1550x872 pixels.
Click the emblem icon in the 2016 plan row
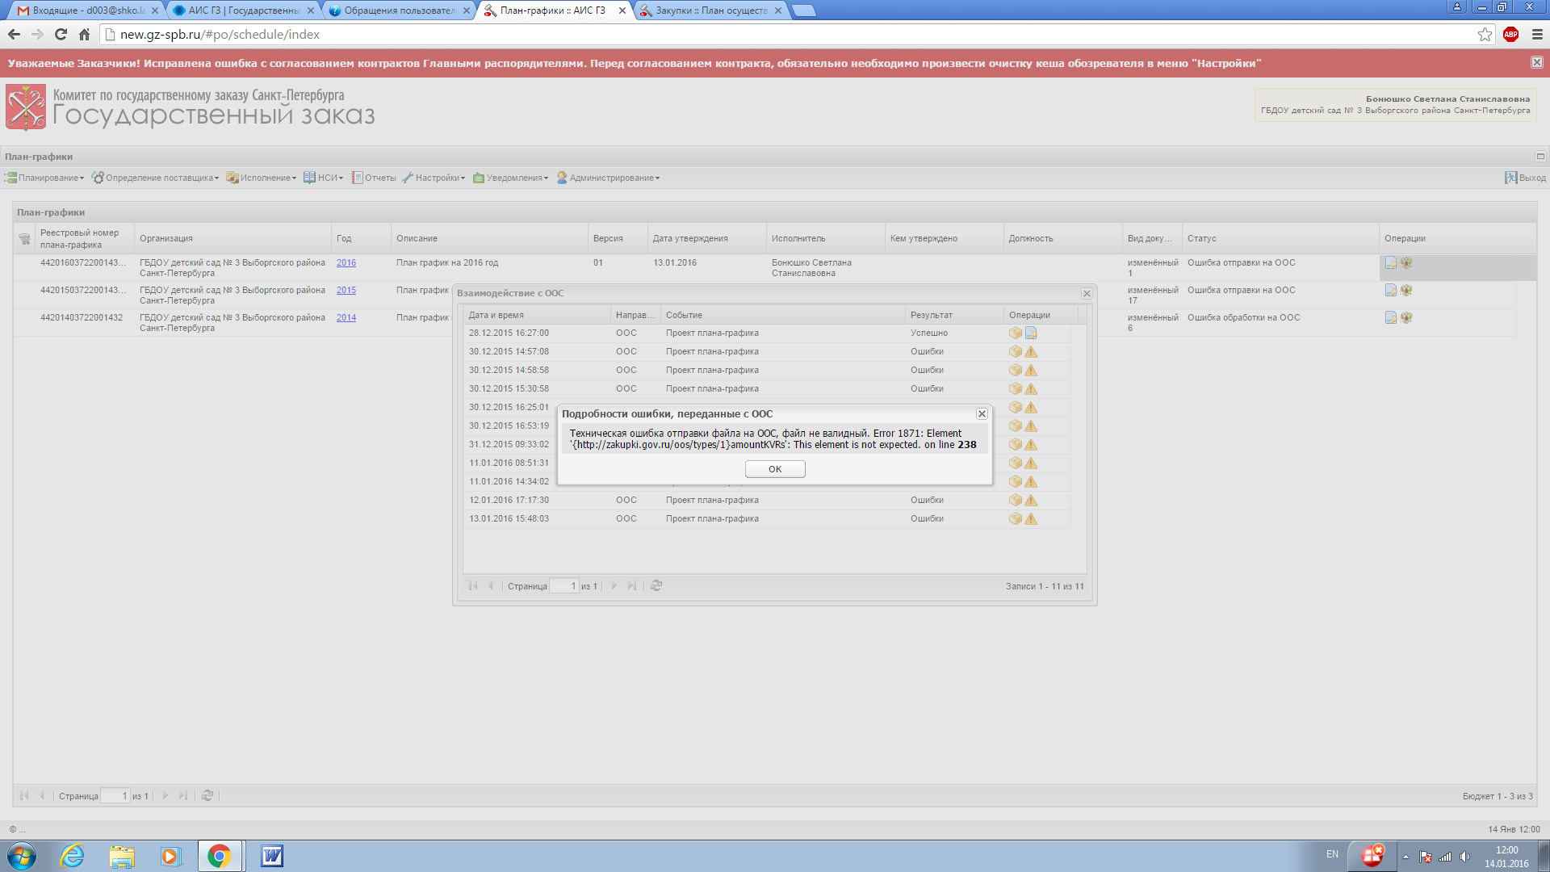coord(1406,262)
